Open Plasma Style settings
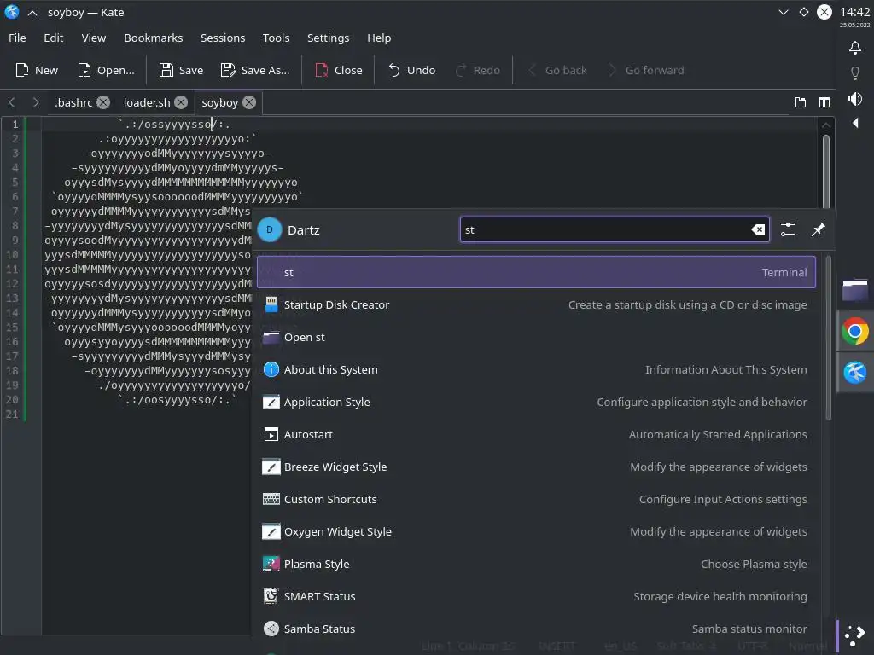874x655 pixels. 536,564
